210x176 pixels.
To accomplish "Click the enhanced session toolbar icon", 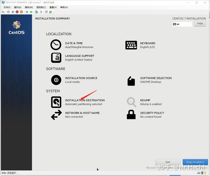I will (x=47, y=12).
